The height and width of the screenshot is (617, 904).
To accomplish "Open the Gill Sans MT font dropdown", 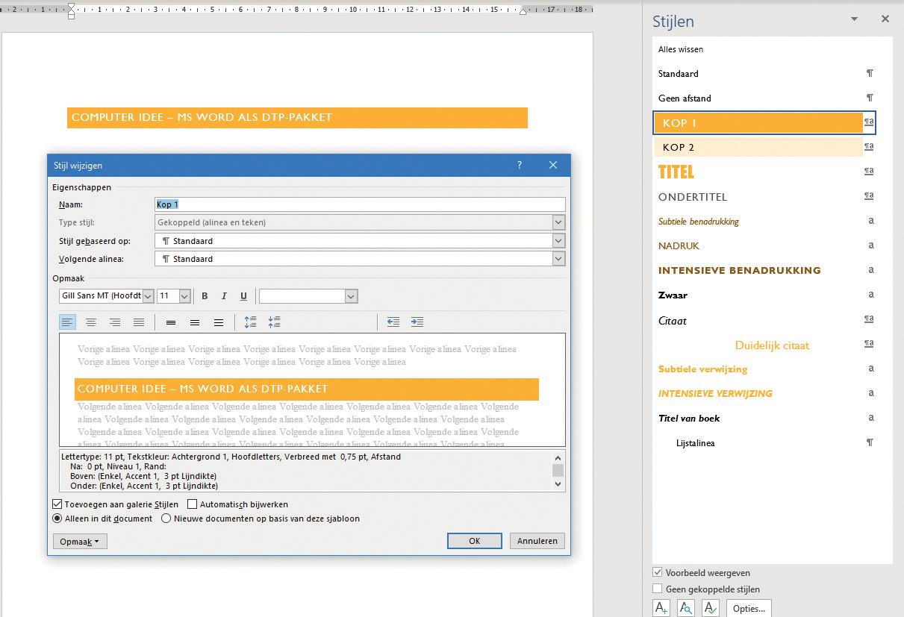I will (148, 296).
